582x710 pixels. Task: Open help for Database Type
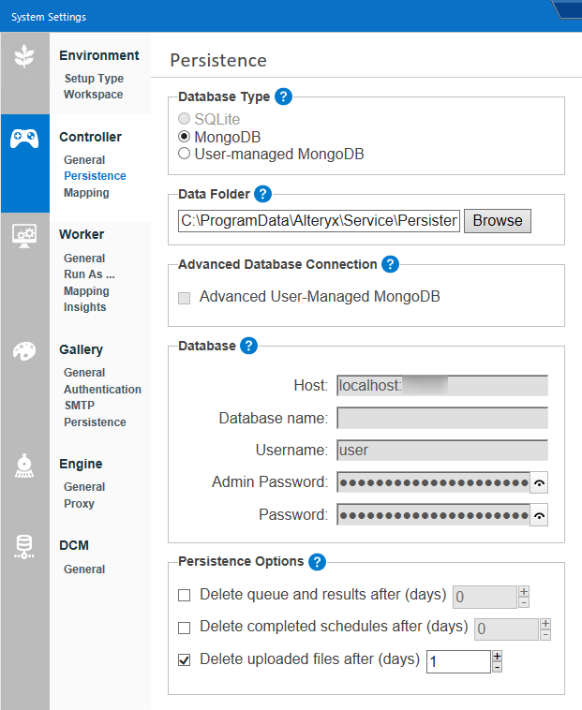pyautogui.click(x=284, y=96)
